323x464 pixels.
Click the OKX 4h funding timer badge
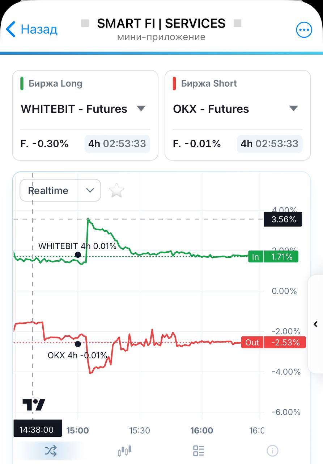(x=270, y=144)
